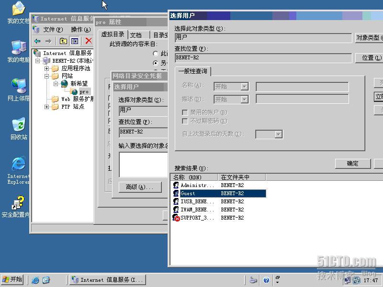
Task: Click the help question mark tray icon
Action: tap(266, 280)
